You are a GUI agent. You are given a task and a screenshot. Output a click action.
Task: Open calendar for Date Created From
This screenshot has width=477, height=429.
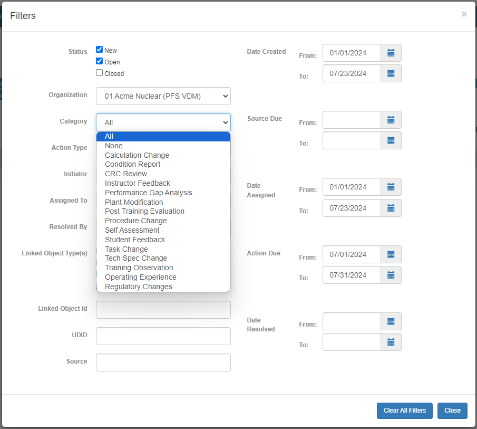[x=391, y=53]
